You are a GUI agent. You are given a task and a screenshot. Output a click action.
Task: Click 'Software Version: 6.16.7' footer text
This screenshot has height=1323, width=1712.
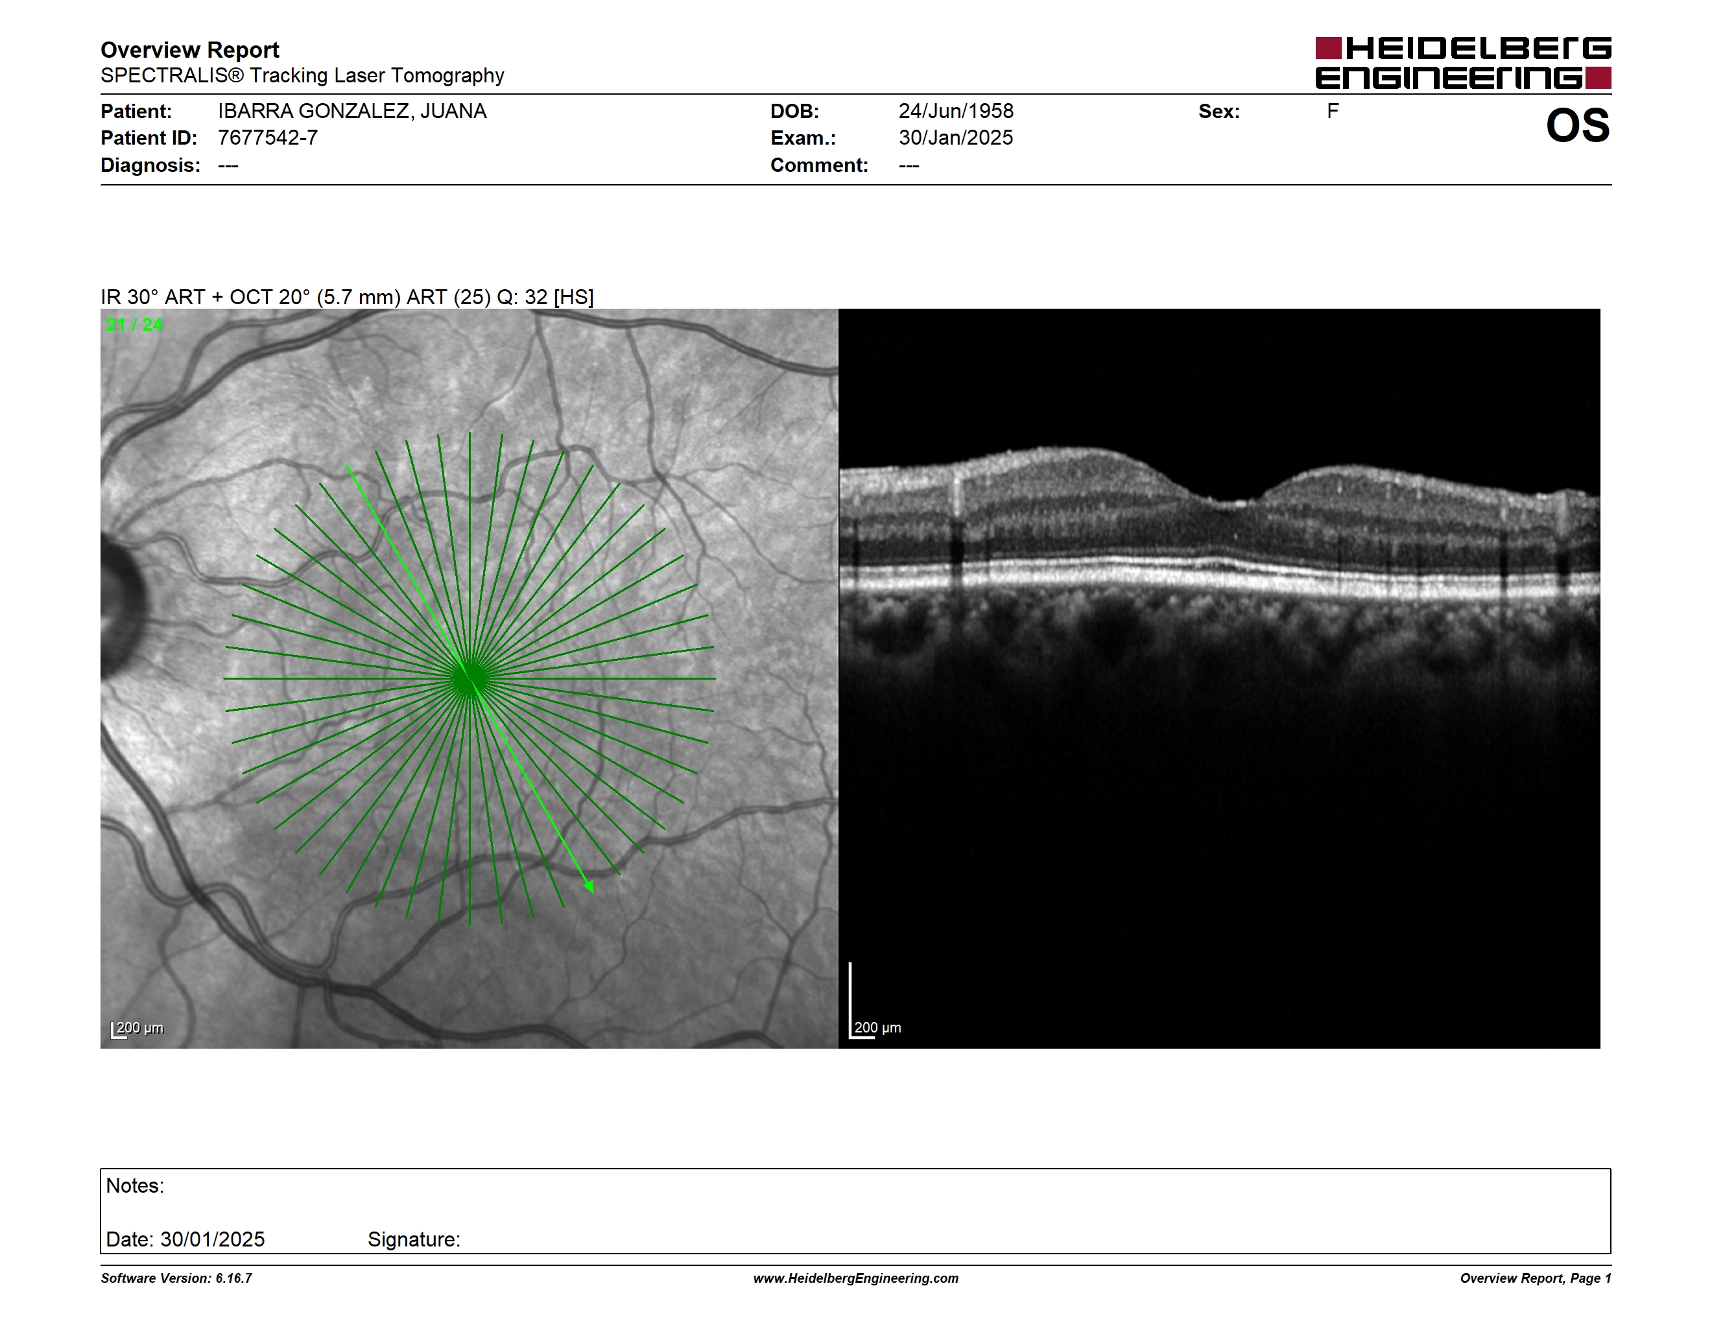click(x=176, y=1278)
